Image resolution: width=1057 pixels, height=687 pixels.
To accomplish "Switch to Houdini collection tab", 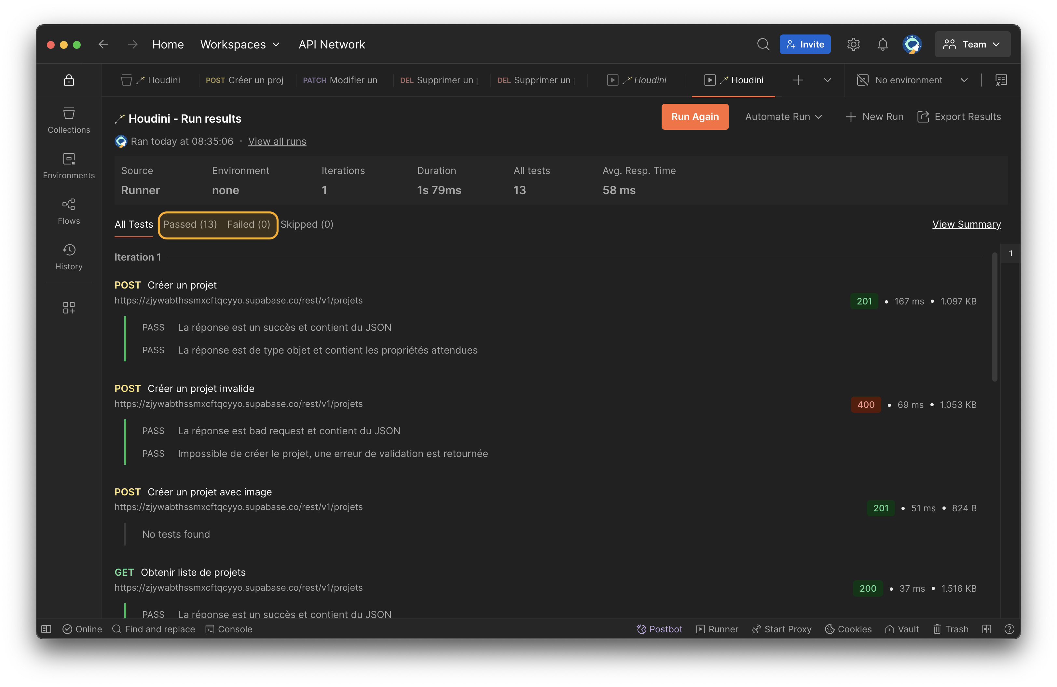I will point(151,80).
